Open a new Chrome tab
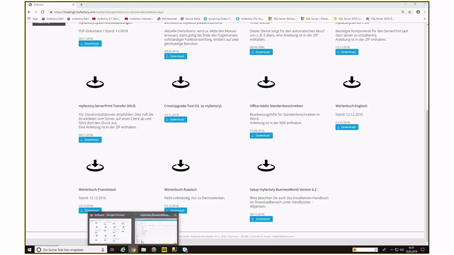 (x=81, y=5)
